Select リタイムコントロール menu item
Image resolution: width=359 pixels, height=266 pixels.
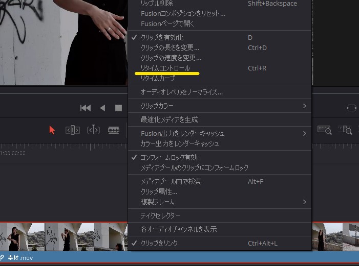(220, 68)
